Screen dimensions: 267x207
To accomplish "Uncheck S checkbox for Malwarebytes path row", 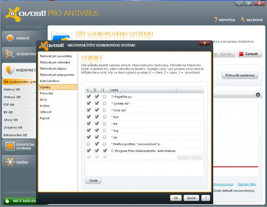I will [105, 151].
